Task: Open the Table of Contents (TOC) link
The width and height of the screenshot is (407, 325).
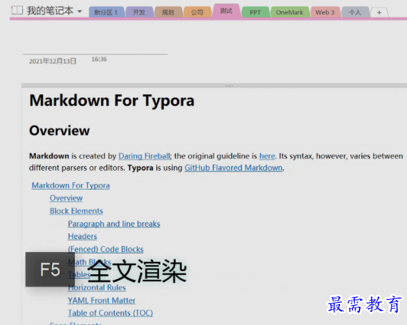Action: tap(110, 313)
